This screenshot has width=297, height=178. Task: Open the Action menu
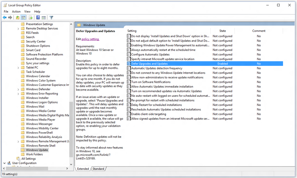16,11
